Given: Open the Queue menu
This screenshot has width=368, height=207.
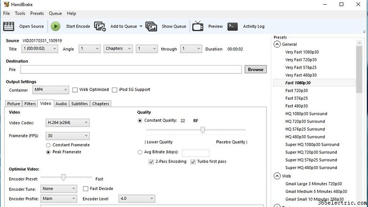Looking at the screenshot, I should 56,13.
